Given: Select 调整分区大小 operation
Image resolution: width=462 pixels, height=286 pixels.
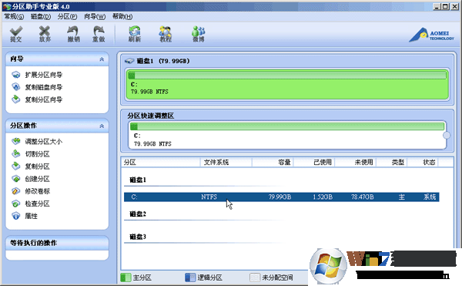Looking at the screenshot, I should tap(44, 142).
